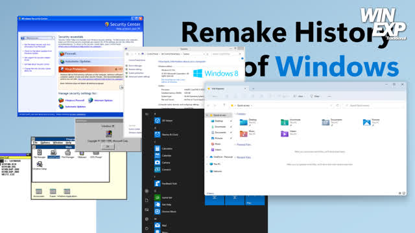Collapse Virus Protection section in Security Center

click(91, 69)
